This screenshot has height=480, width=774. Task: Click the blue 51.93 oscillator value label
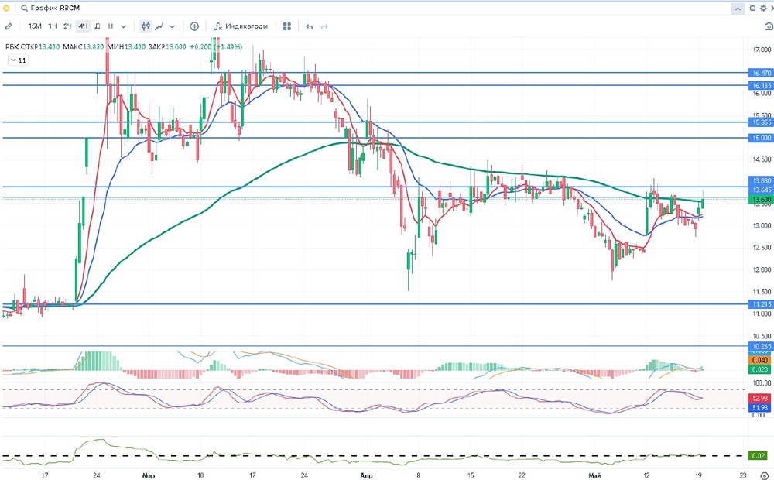click(761, 407)
